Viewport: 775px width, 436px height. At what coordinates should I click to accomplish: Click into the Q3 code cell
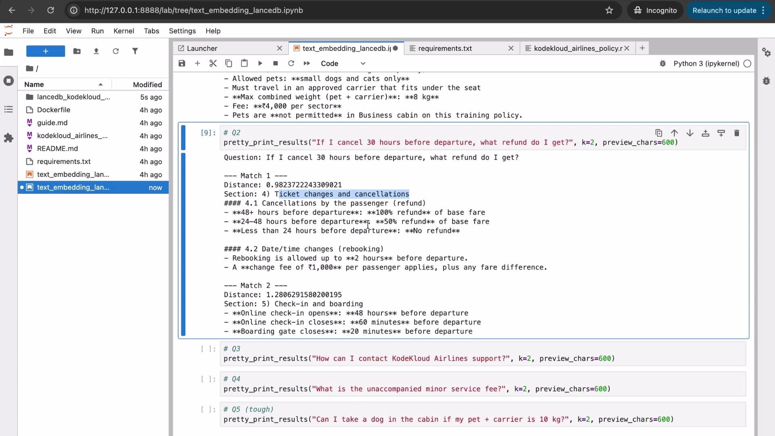[483, 354]
